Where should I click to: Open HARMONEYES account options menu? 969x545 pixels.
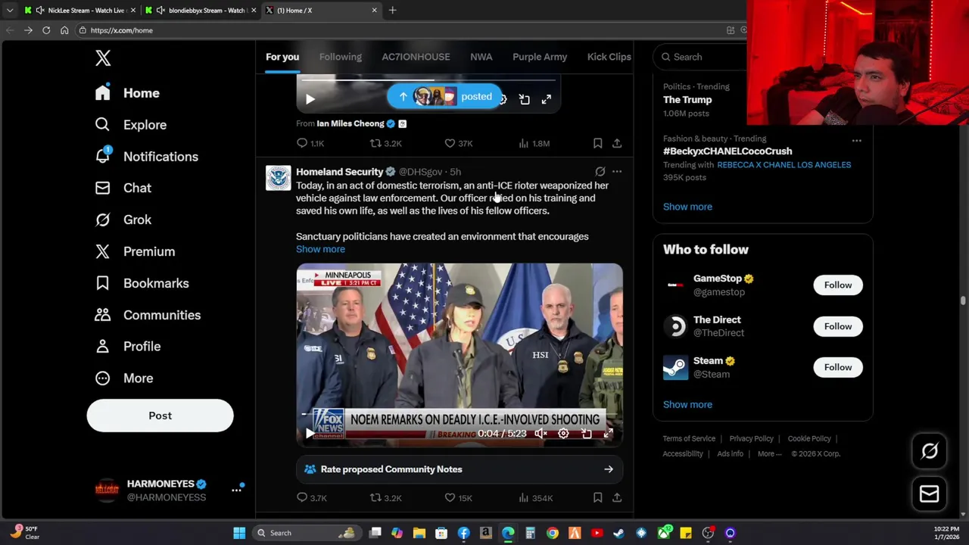point(236,490)
